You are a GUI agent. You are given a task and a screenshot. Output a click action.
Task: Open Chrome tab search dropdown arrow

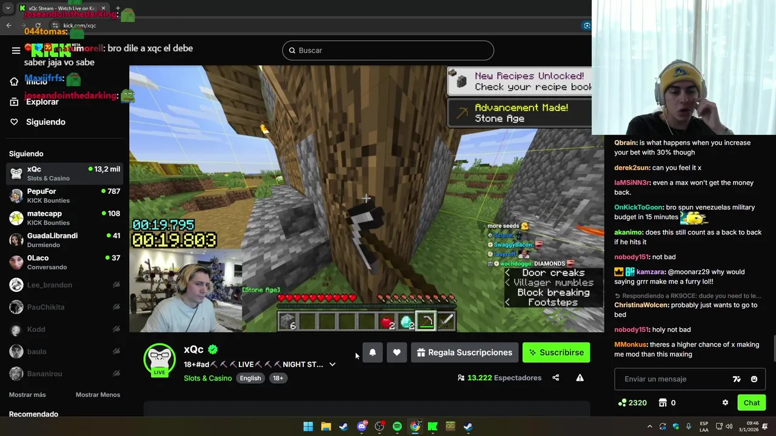pyautogui.click(x=8, y=8)
